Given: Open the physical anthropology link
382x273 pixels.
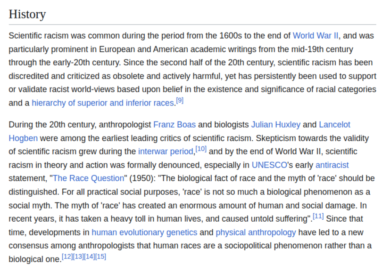Looking at the screenshot, I should (x=256, y=233).
